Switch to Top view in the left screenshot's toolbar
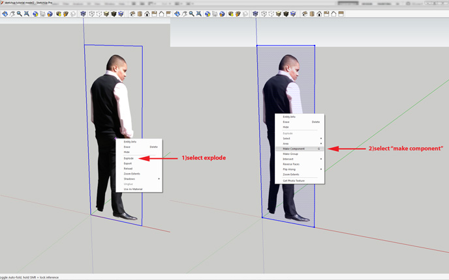This screenshot has height=280, width=449. 140,14
